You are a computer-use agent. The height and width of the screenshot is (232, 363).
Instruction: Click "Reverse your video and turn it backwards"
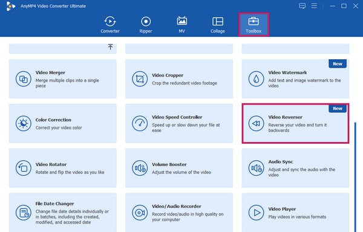(x=298, y=128)
